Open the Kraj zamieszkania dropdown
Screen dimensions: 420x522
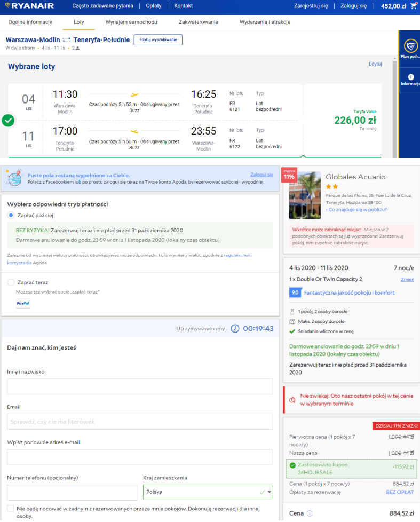[208, 492]
